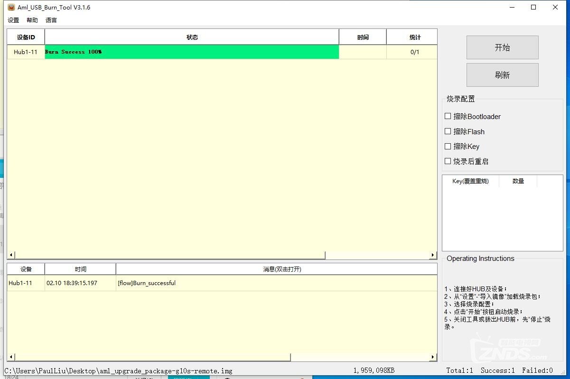
Task: Click the 数量 column header
Action: coord(518,181)
